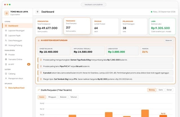Click the Margin 21% stat box
The width and height of the screenshot is (180, 117).
(x=157, y=51)
